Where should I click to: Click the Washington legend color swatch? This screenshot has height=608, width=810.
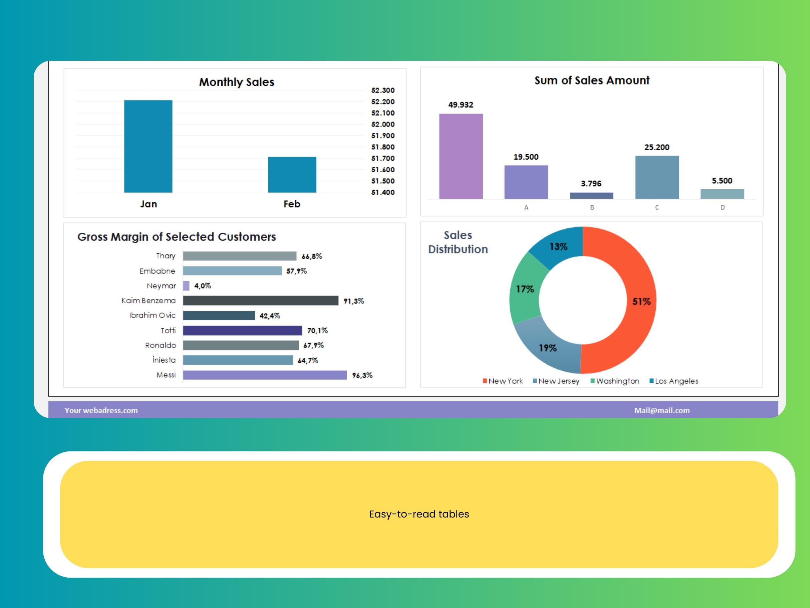(x=592, y=381)
